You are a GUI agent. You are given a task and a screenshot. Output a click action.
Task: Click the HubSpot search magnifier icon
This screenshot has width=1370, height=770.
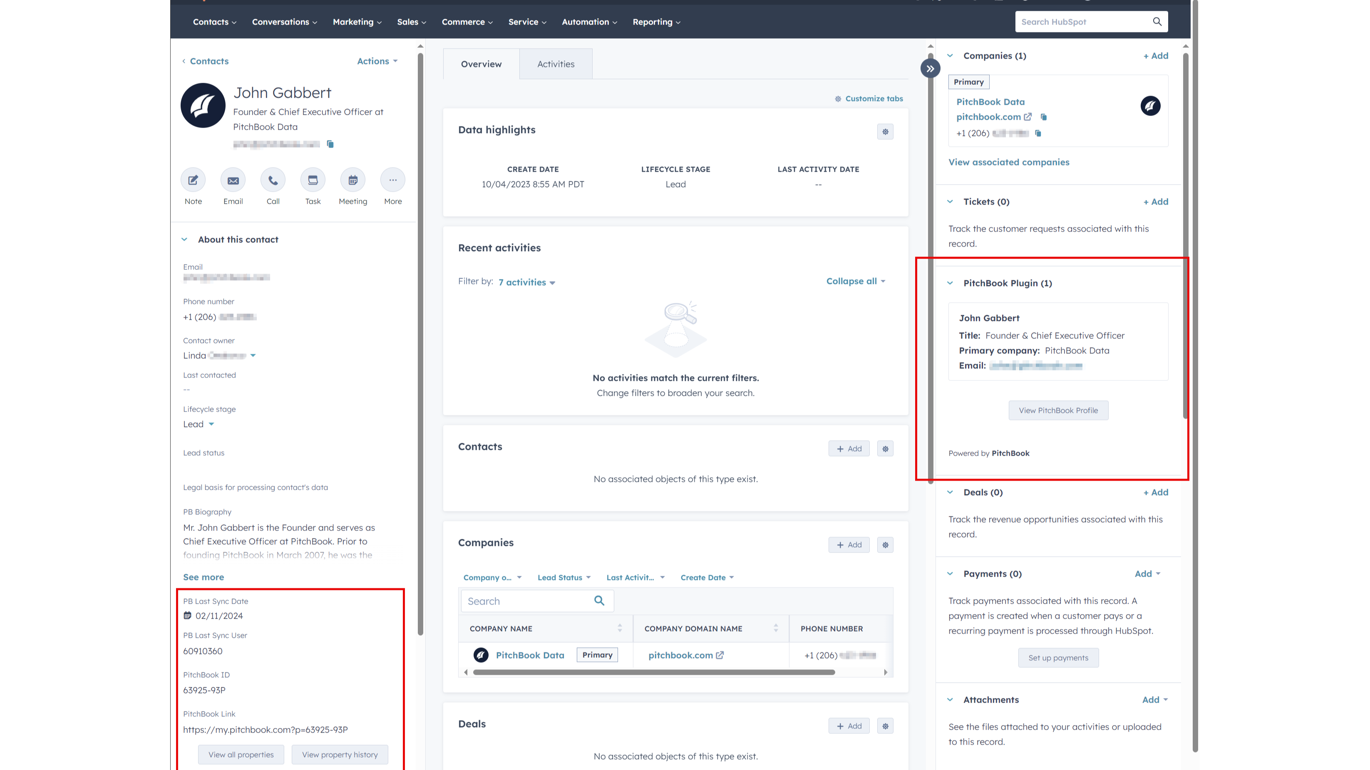(1157, 22)
